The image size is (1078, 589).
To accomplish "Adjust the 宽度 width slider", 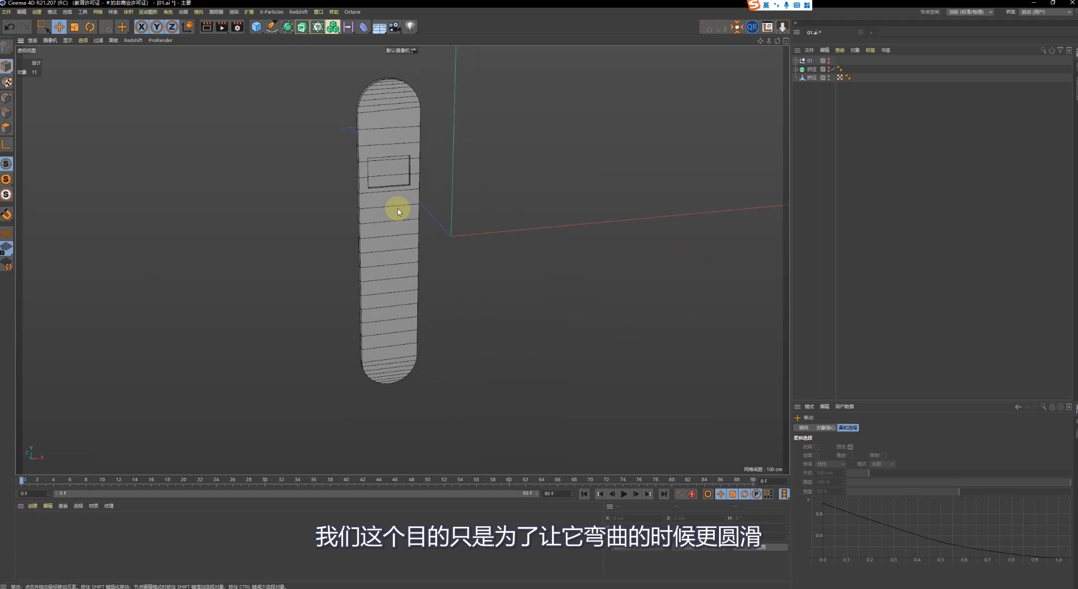I will click(959, 491).
